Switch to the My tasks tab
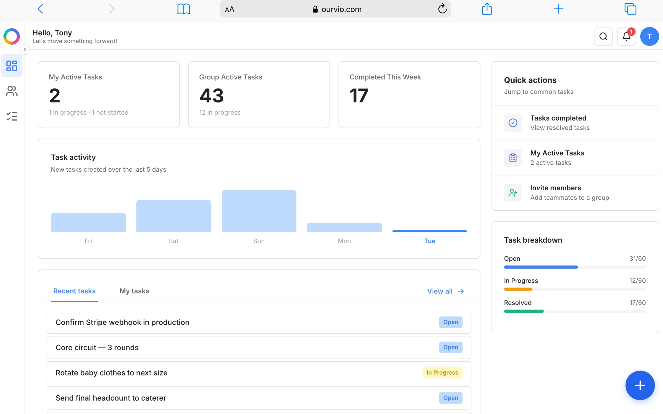The width and height of the screenshot is (663, 414). click(x=134, y=291)
